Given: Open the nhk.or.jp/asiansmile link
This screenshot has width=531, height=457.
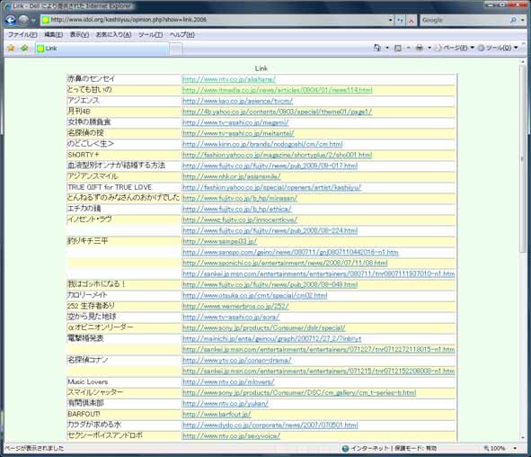Looking at the screenshot, I should tap(231, 177).
